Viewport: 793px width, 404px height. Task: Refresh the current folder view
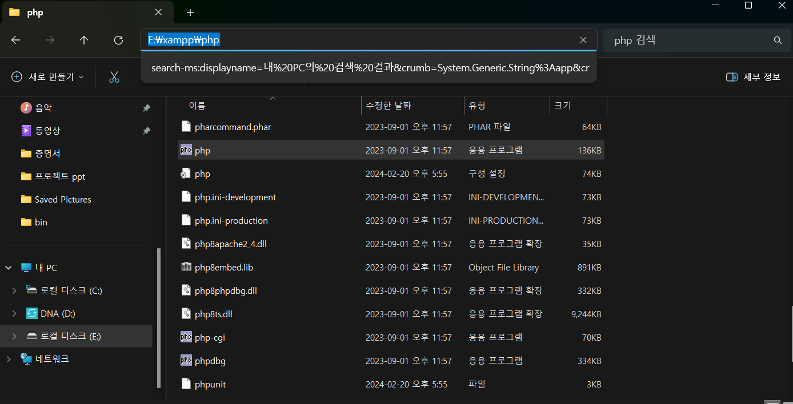118,40
